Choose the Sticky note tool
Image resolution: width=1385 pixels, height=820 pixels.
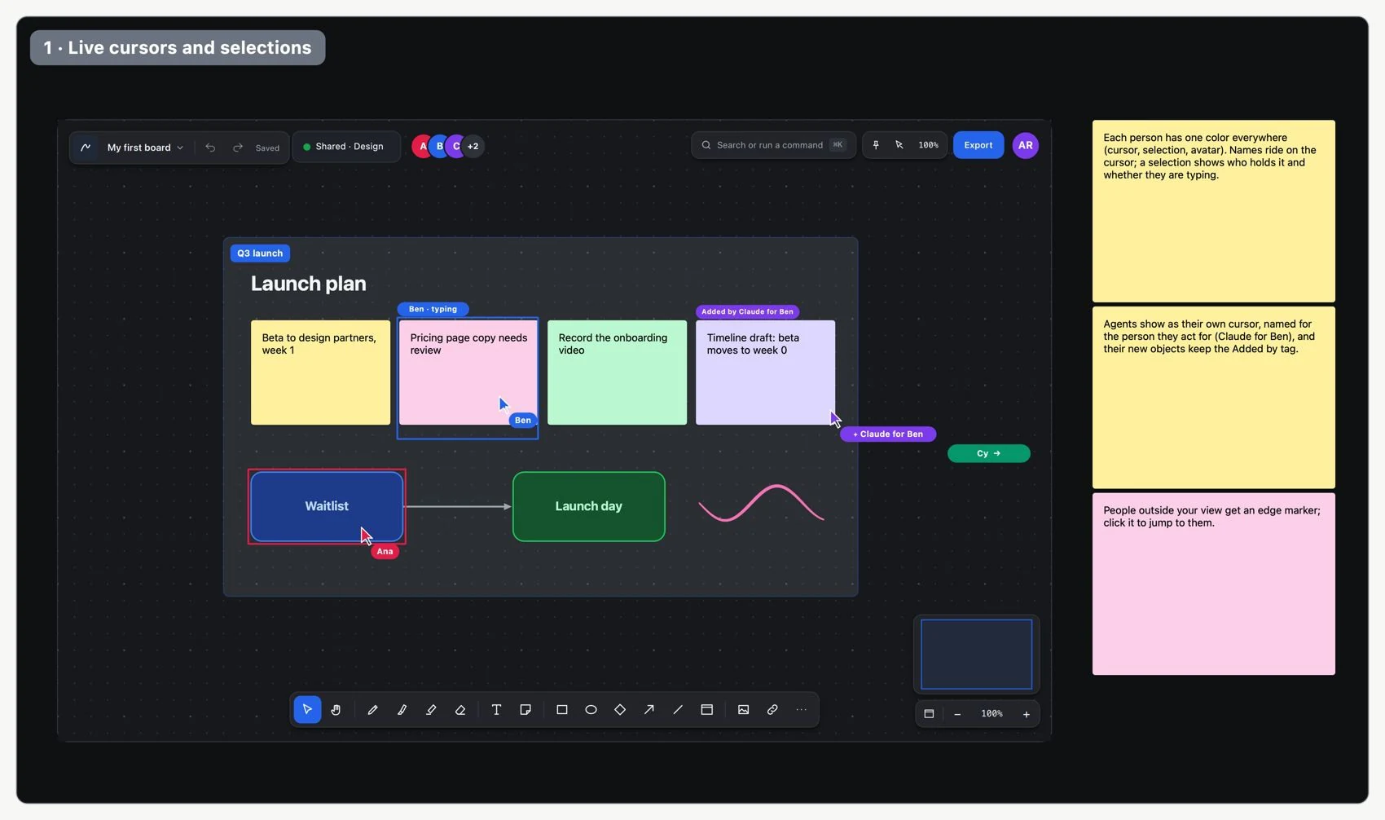(x=525, y=710)
